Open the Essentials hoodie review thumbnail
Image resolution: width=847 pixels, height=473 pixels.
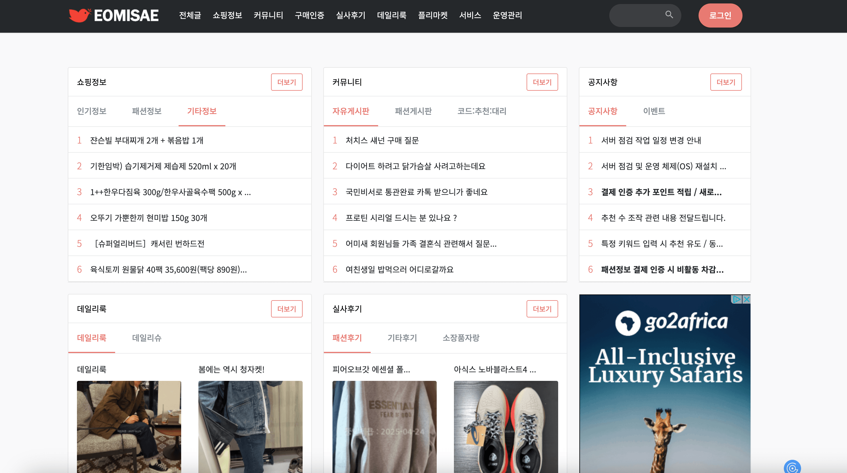384,427
